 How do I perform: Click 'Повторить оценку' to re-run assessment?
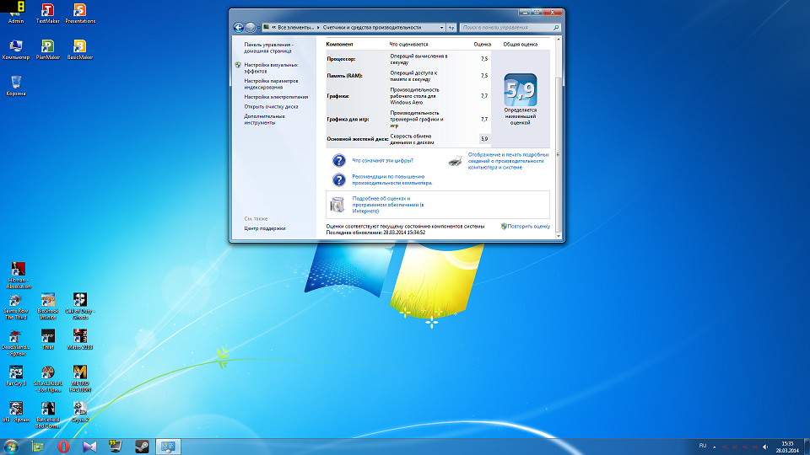tap(528, 227)
